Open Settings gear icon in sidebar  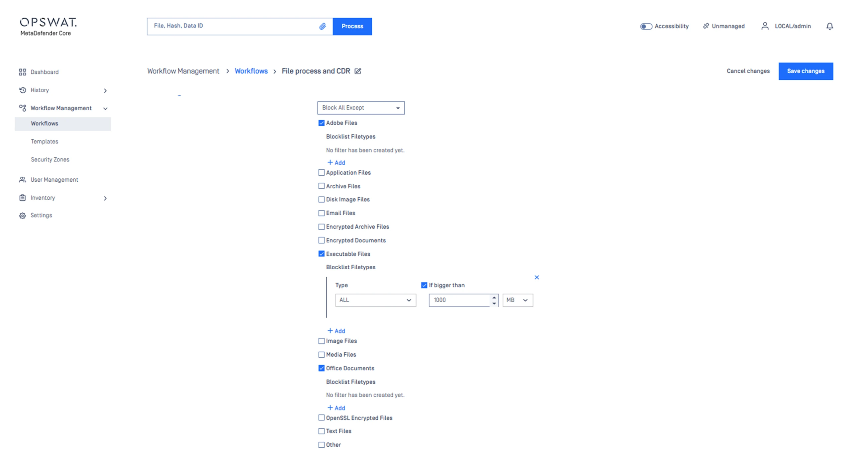22,216
